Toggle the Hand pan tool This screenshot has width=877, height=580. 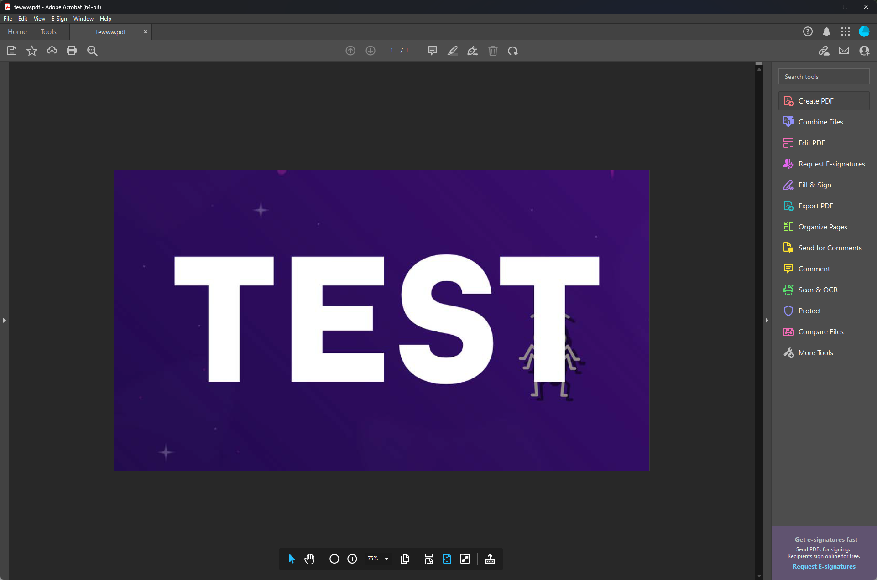click(309, 559)
